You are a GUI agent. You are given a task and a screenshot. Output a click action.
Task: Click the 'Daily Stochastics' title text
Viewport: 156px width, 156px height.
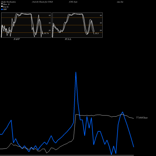point(8,2)
